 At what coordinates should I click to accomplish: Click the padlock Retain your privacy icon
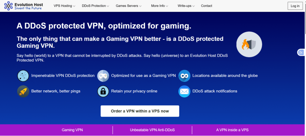(103, 91)
